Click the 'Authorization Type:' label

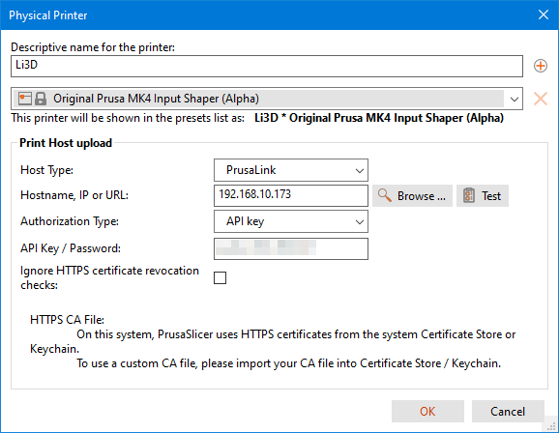pos(70,221)
